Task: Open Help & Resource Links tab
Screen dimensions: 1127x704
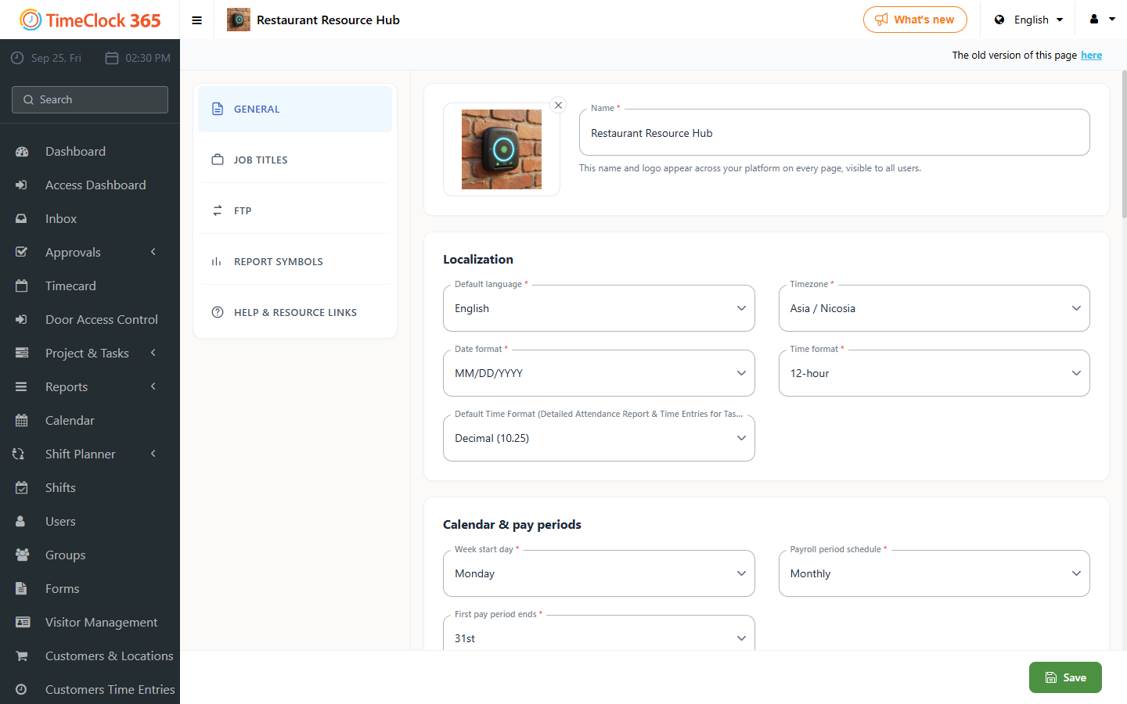Action: pyautogui.click(x=295, y=312)
